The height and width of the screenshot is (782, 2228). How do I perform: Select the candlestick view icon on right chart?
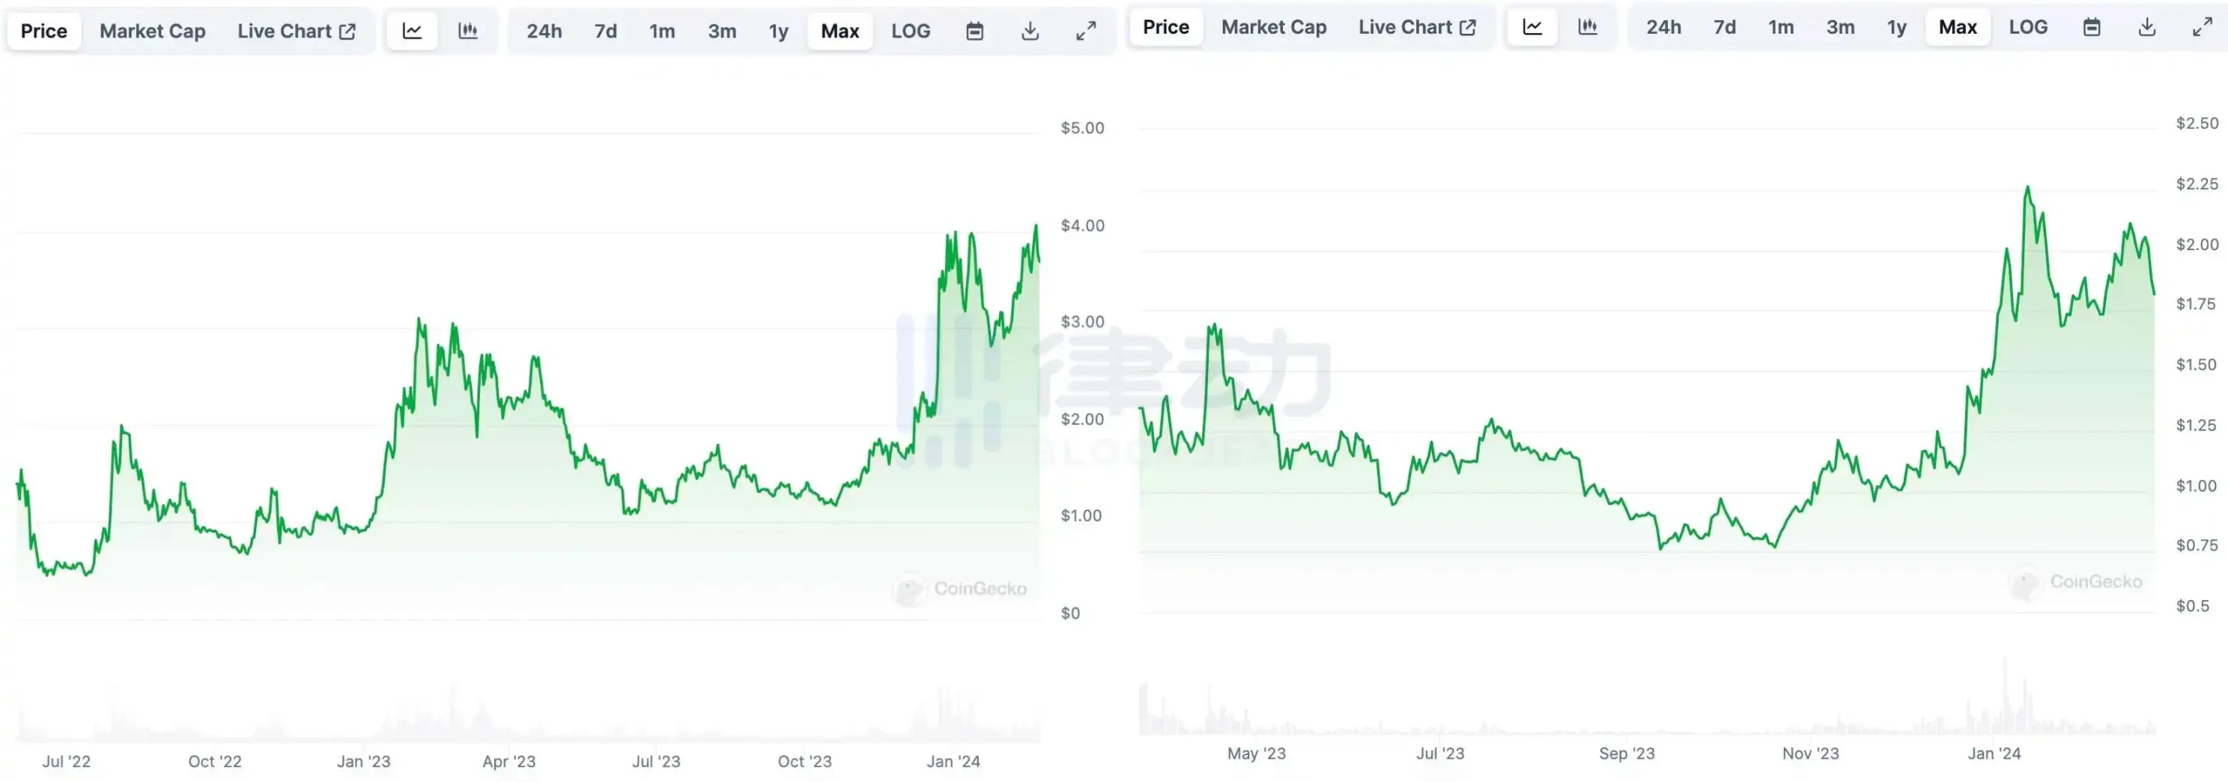pos(1588,27)
